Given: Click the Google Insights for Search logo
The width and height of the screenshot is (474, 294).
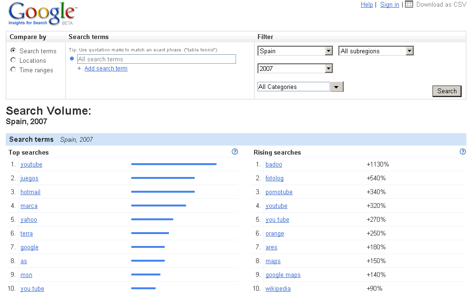Looking at the screenshot, I should point(42,13).
